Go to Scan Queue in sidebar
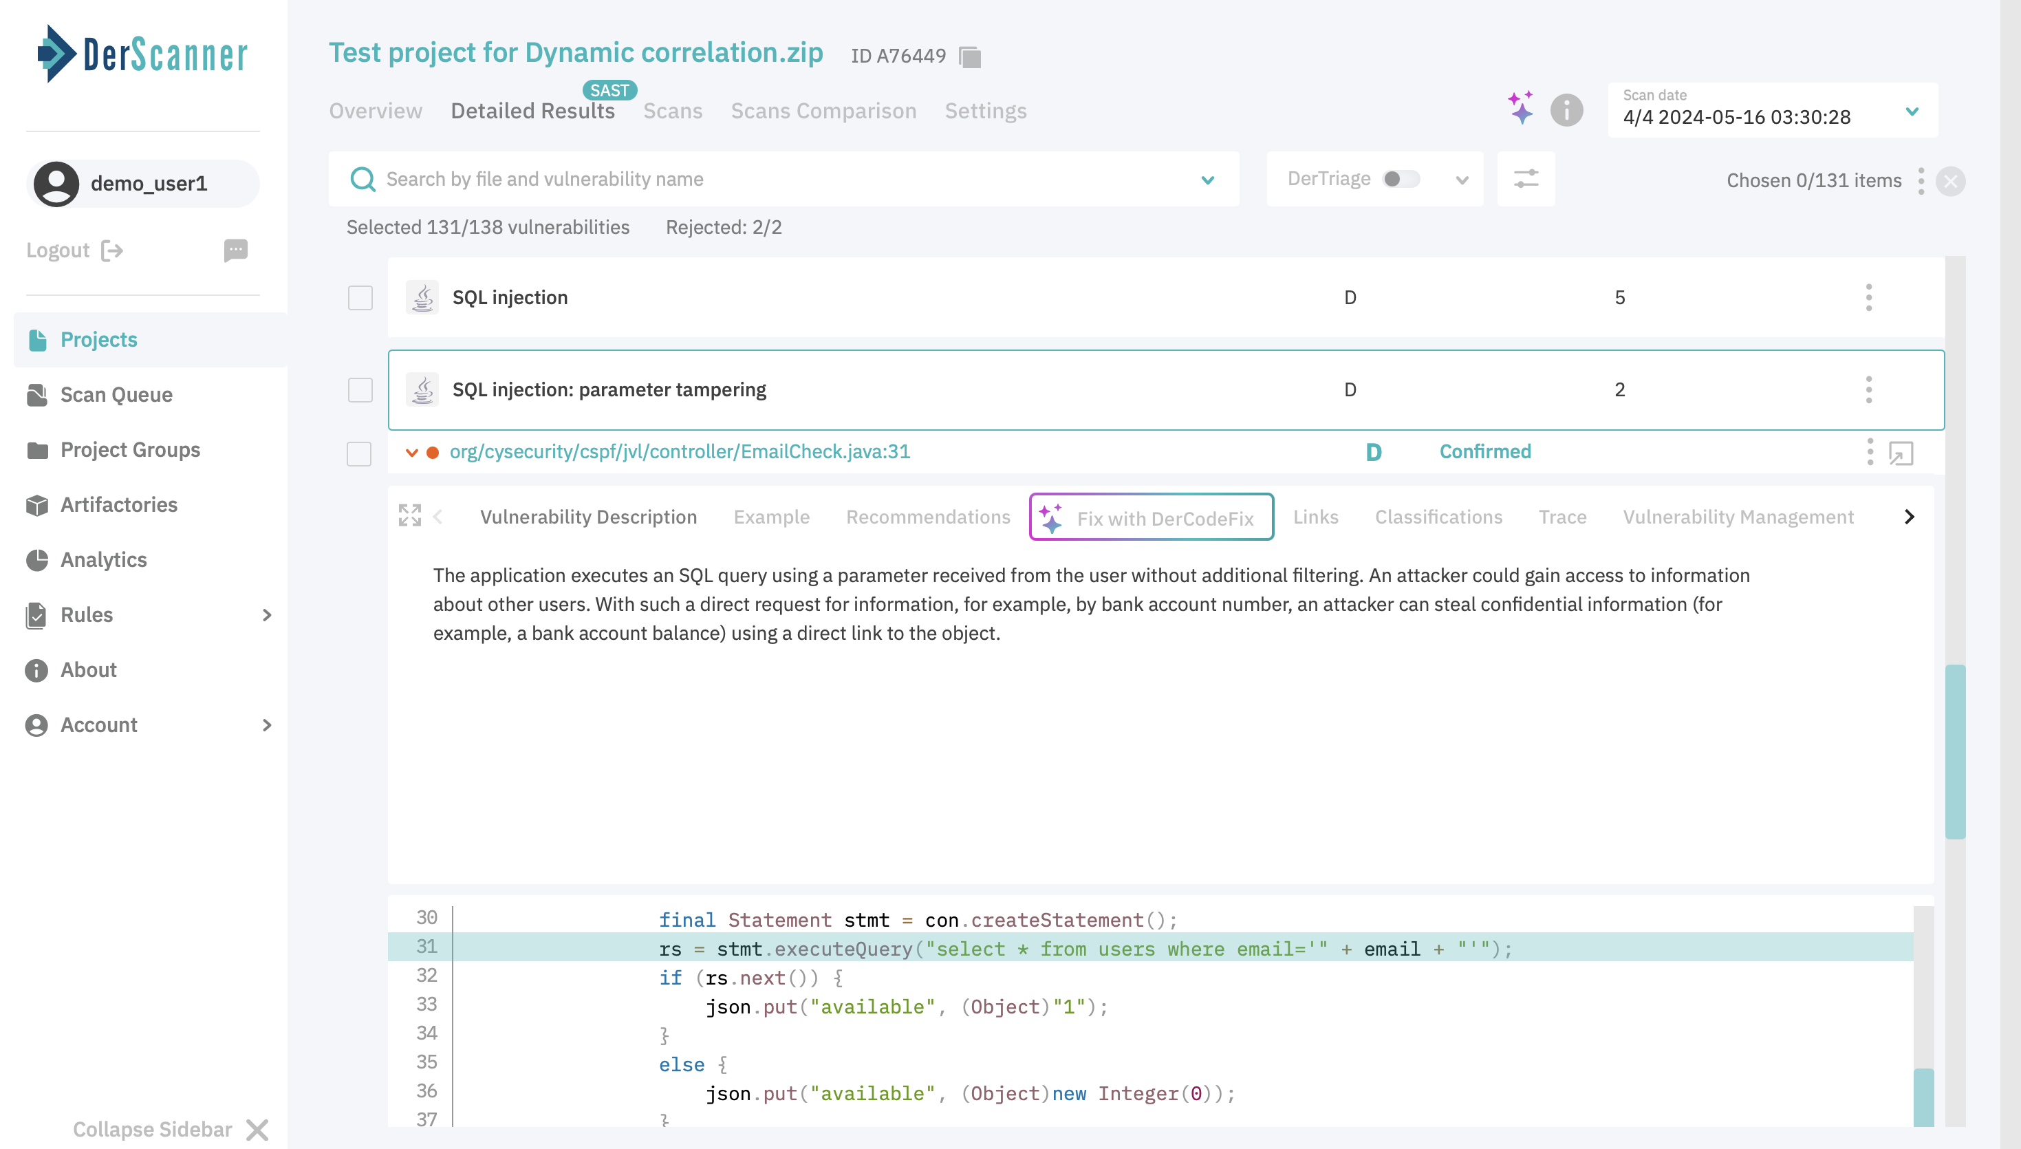Screen dimensions: 2021x1149 pyautogui.click(x=117, y=394)
